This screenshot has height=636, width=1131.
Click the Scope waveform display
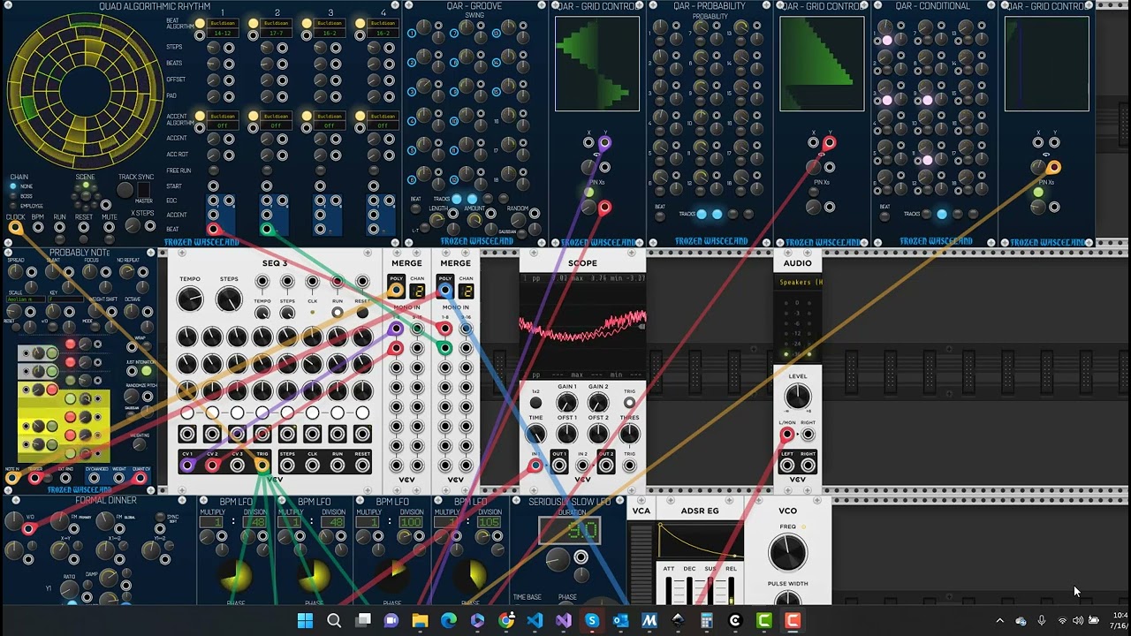coord(583,326)
